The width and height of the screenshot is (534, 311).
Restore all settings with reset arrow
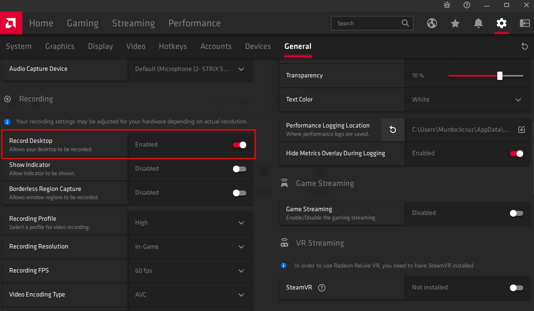pyautogui.click(x=524, y=47)
